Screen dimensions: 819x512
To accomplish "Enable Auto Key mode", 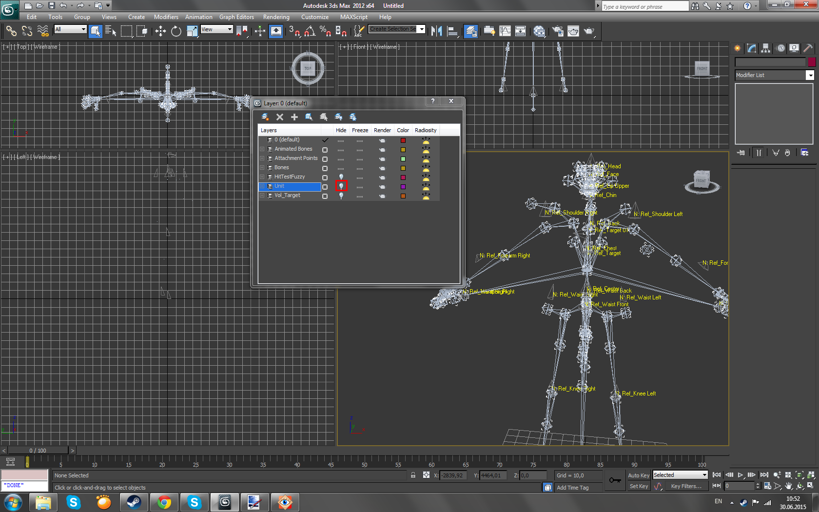I will coord(638,475).
